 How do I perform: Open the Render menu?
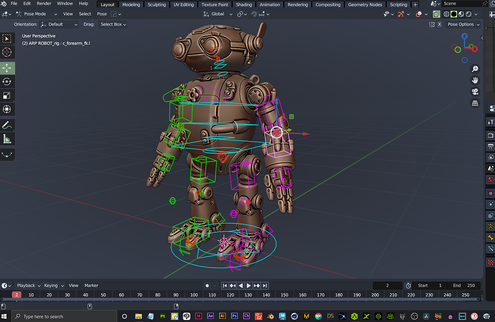[x=44, y=3]
